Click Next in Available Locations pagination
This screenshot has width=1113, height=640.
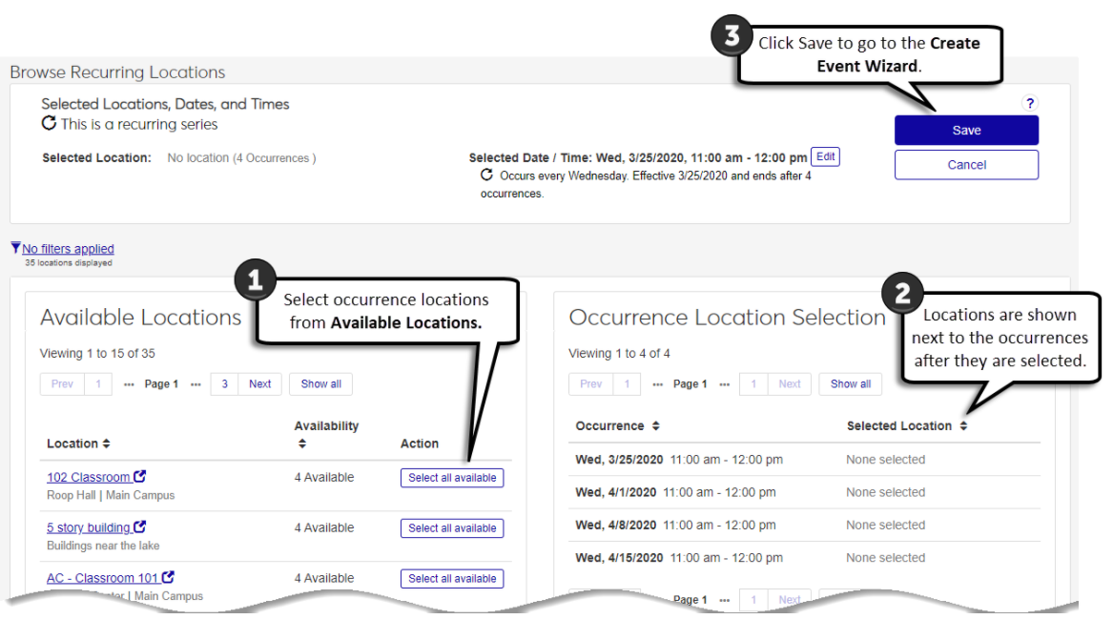click(260, 384)
